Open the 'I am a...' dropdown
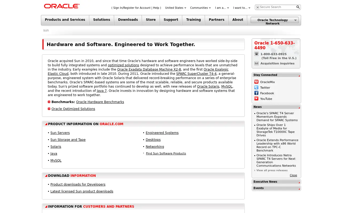342x213 pixels. 222,8
